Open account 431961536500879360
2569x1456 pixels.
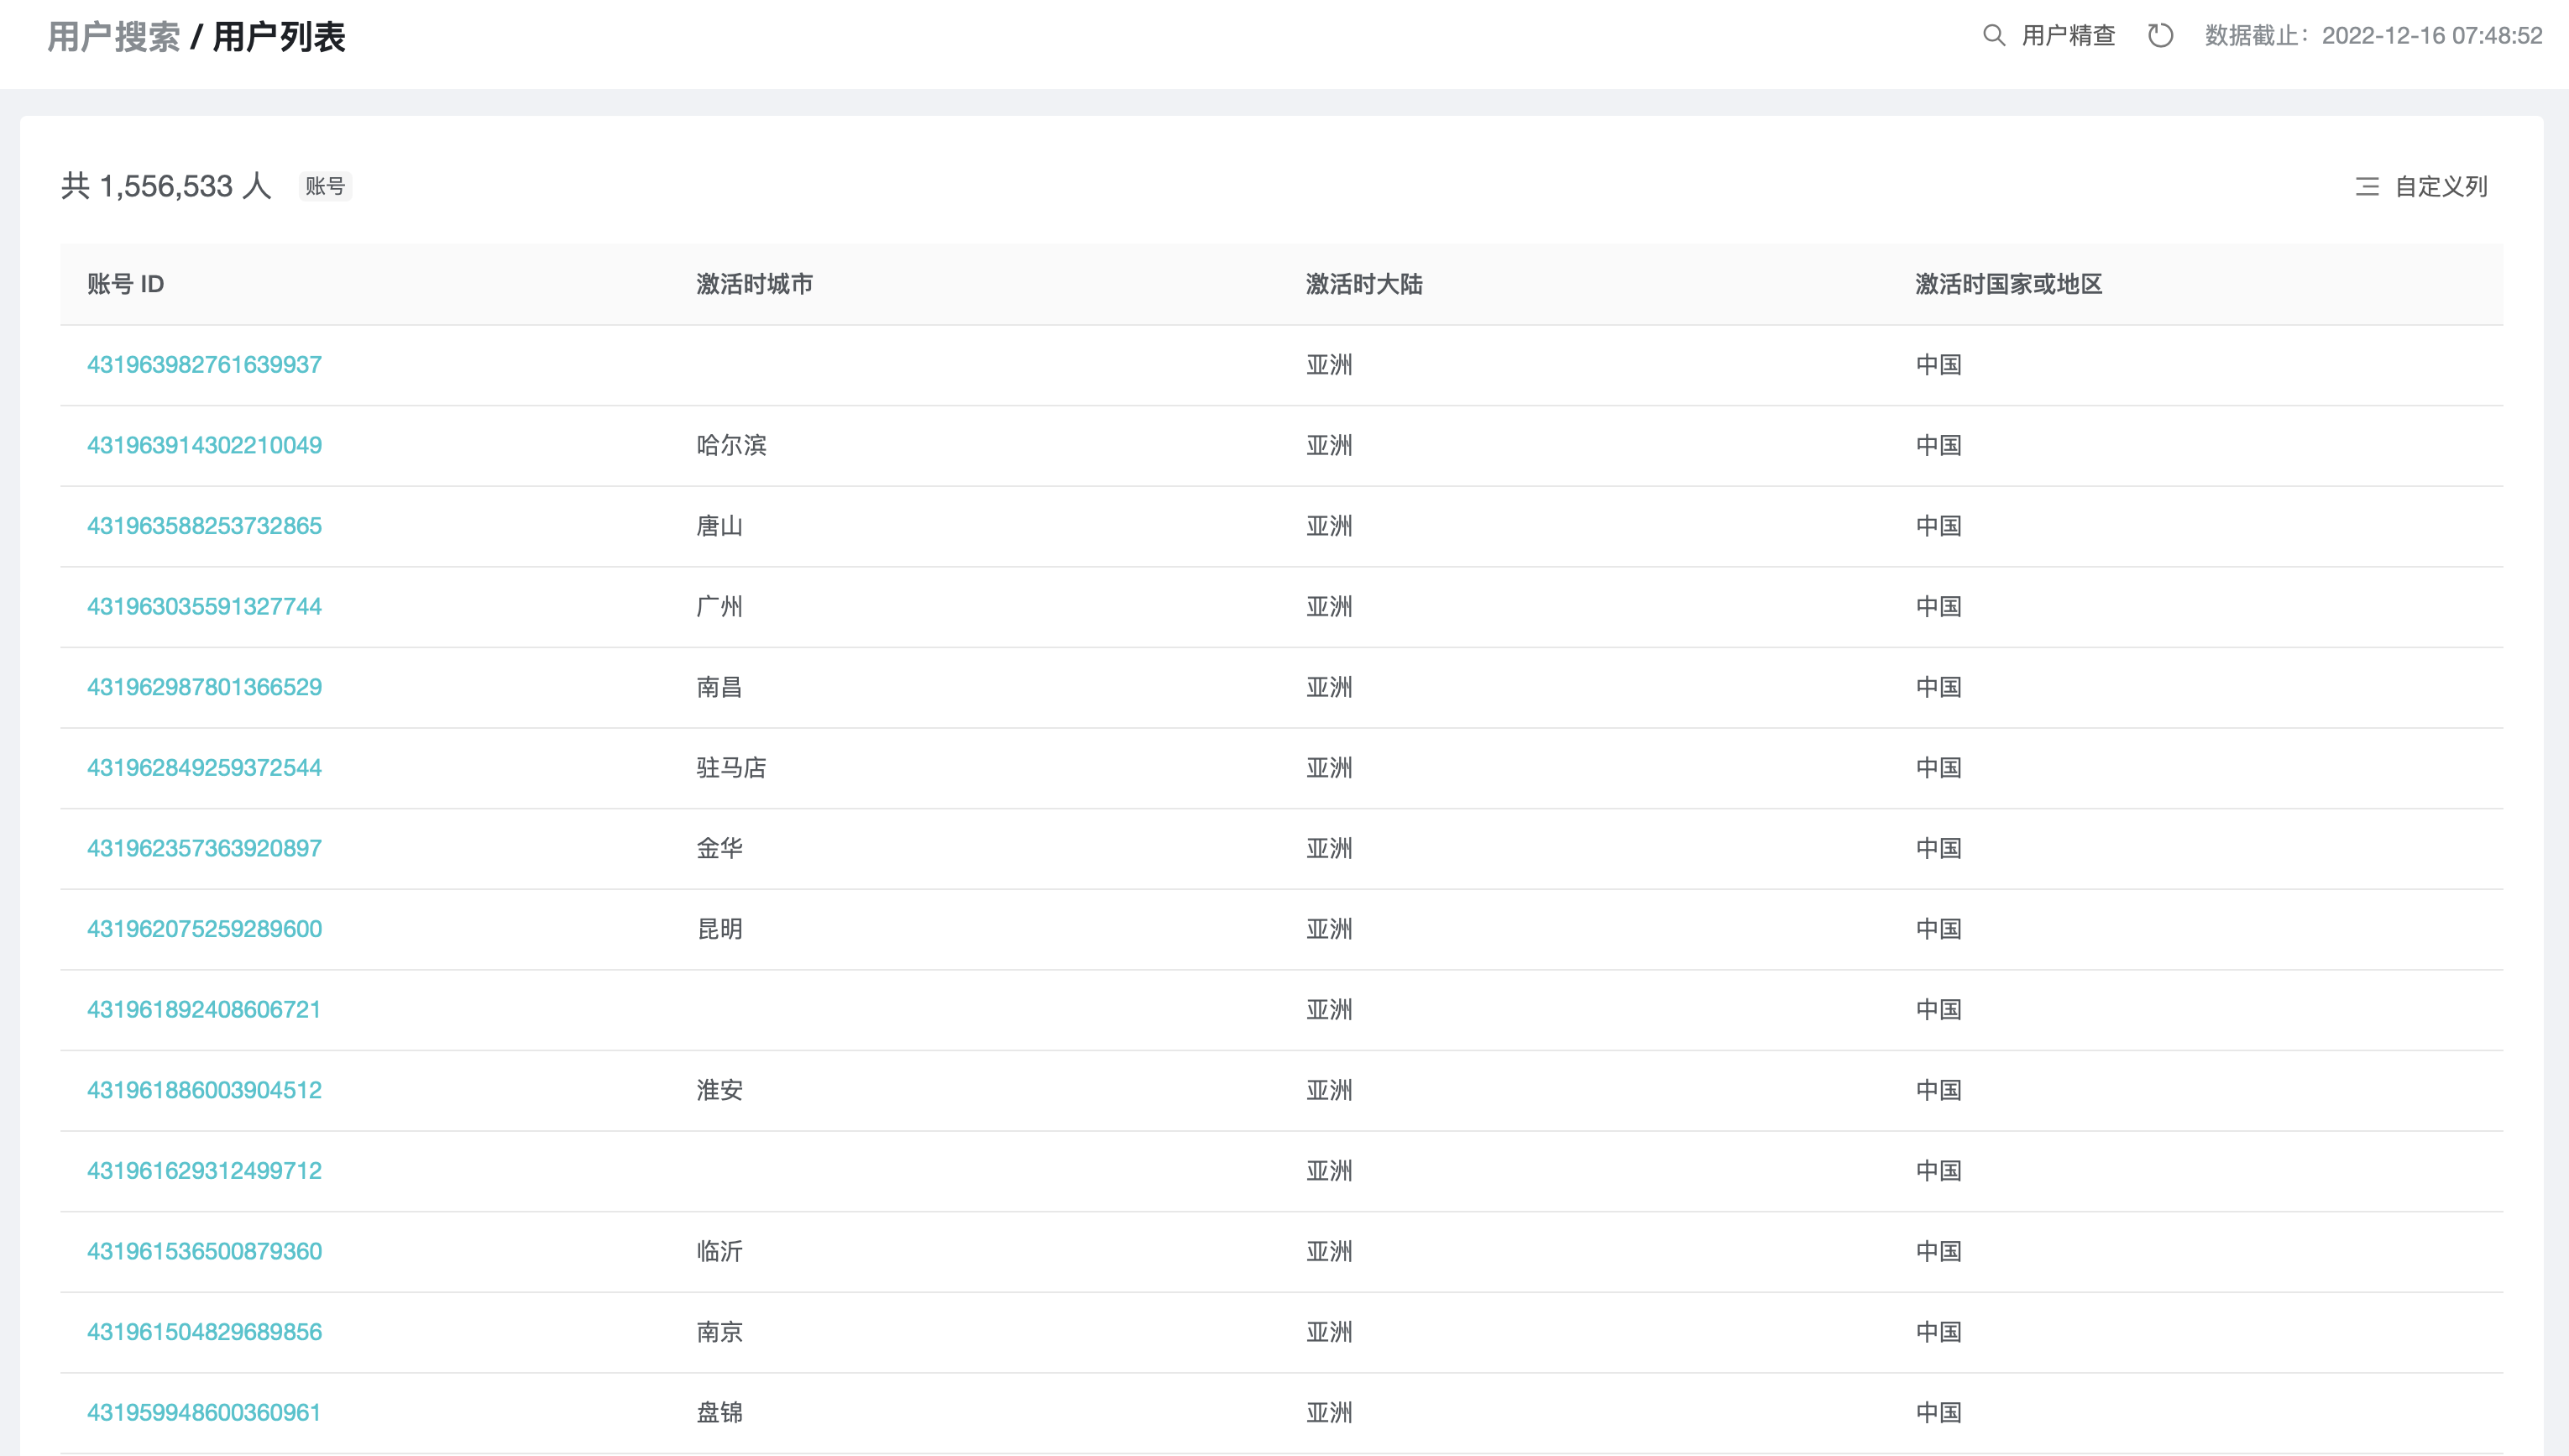204,1251
